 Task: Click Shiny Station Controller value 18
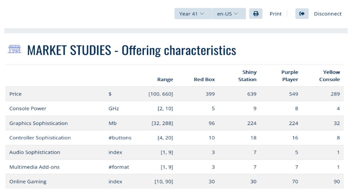(254, 138)
